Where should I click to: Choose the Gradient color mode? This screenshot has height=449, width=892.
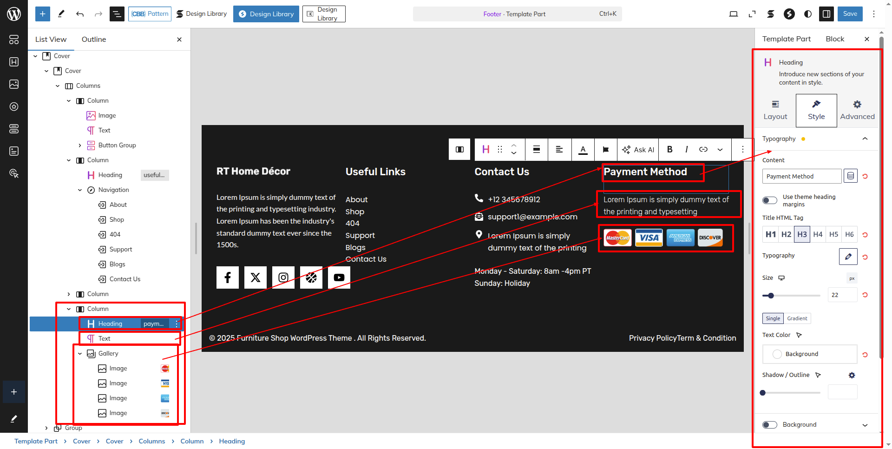pos(797,318)
